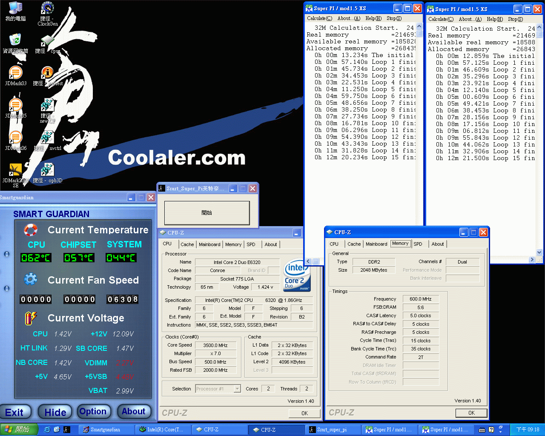Open the Mainboard tab in the CPU-Z processor window
Image resolution: width=545 pixels, height=436 pixels.
point(209,245)
